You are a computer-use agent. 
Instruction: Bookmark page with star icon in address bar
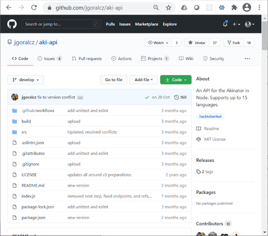(169, 8)
